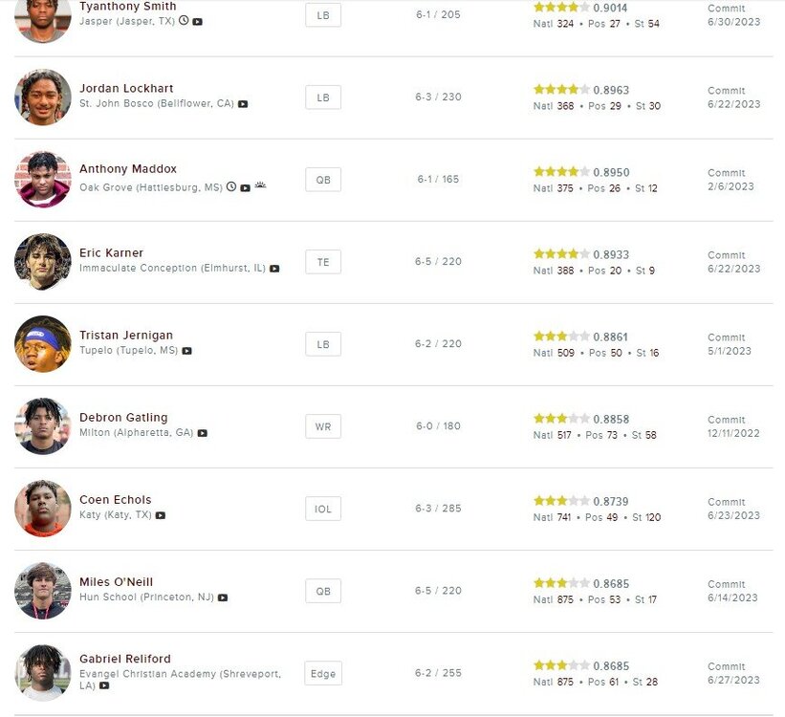Select the Edge position badge for Gabriel Reliford
This screenshot has height=717, width=785.
(x=323, y=673)
